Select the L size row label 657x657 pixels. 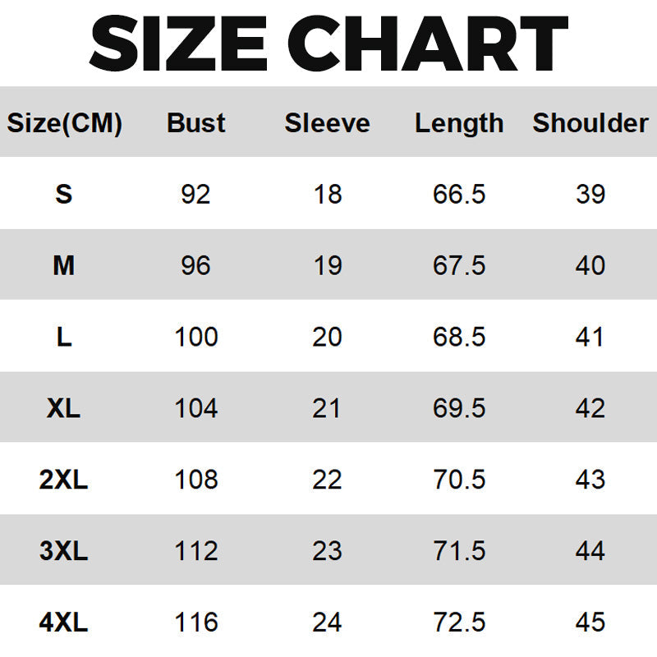click(64, 337)
